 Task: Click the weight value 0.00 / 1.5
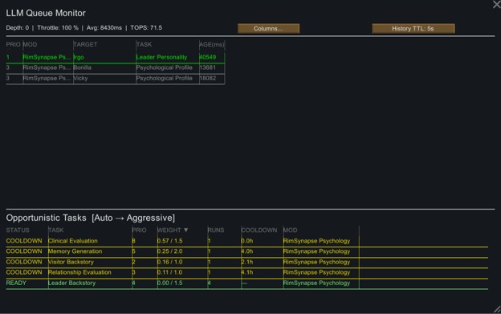[x=169, y=283]
